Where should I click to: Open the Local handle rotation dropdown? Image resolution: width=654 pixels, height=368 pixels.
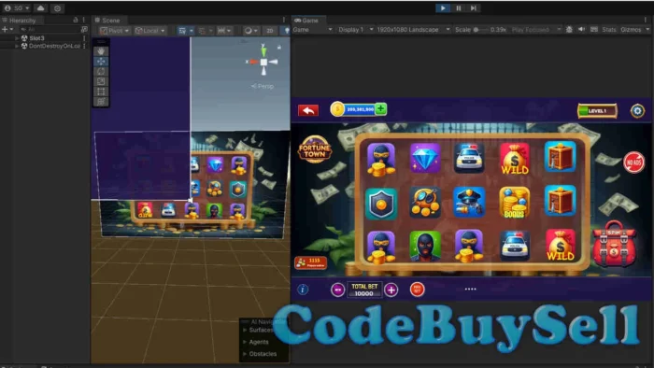(150, 31)
